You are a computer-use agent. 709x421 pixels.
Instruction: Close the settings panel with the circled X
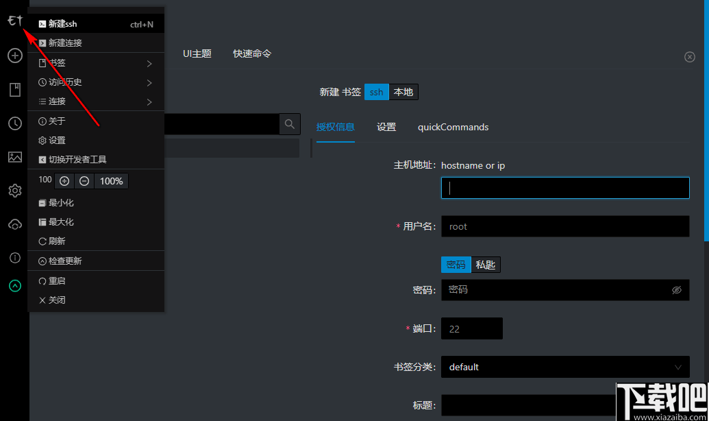(690, 57)
